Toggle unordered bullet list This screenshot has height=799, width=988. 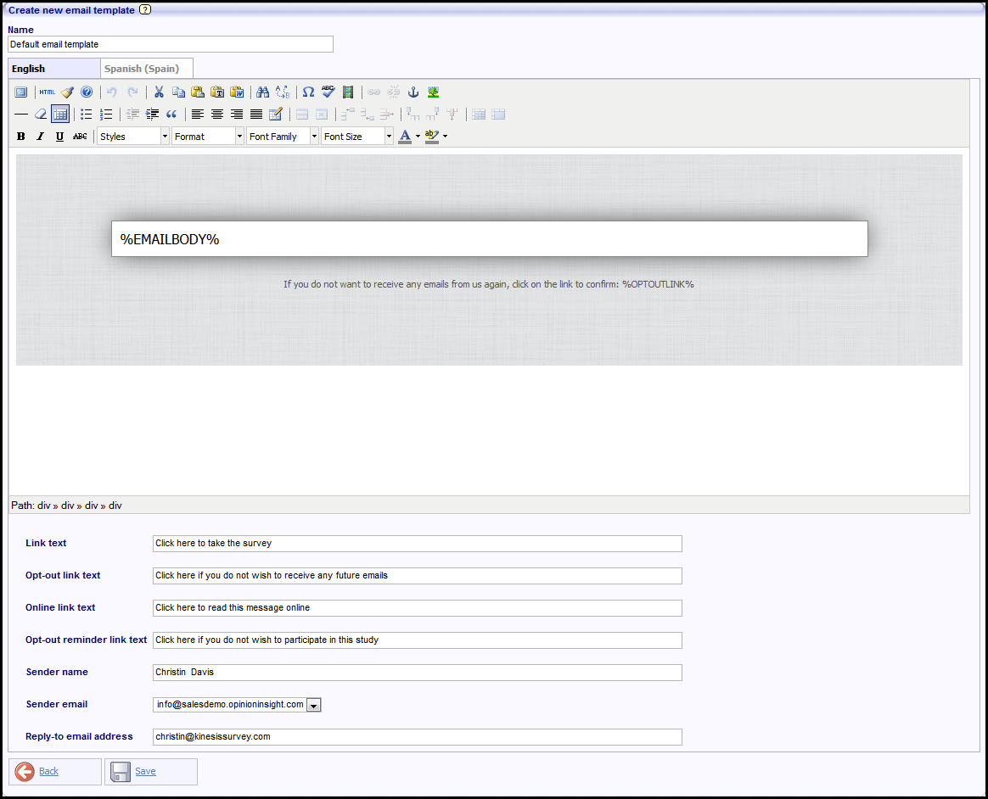pos(87,114)
